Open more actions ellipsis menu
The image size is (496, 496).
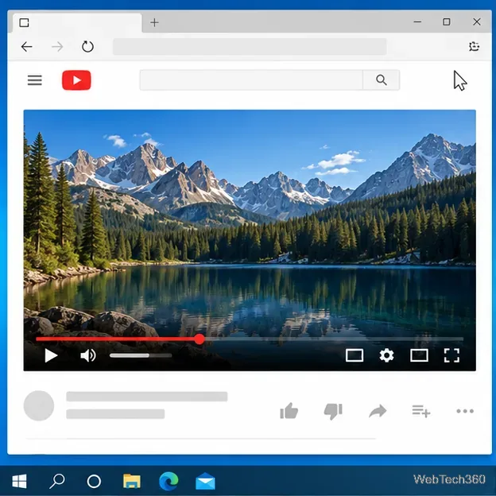pos(465,411)
